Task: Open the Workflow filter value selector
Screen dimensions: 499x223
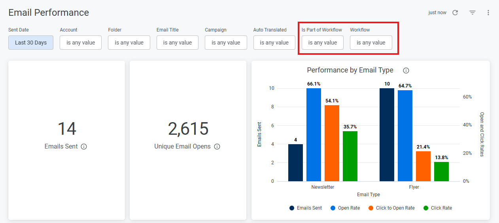Action: (371, 43)
